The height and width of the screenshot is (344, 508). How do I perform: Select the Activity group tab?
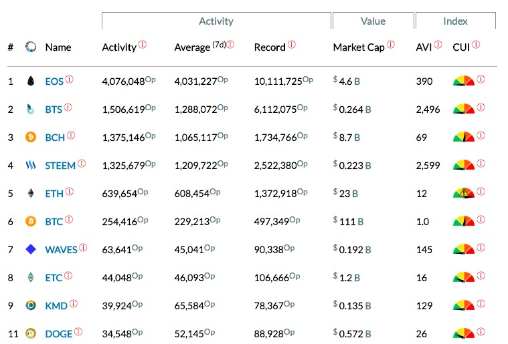[x=216, y=21]
